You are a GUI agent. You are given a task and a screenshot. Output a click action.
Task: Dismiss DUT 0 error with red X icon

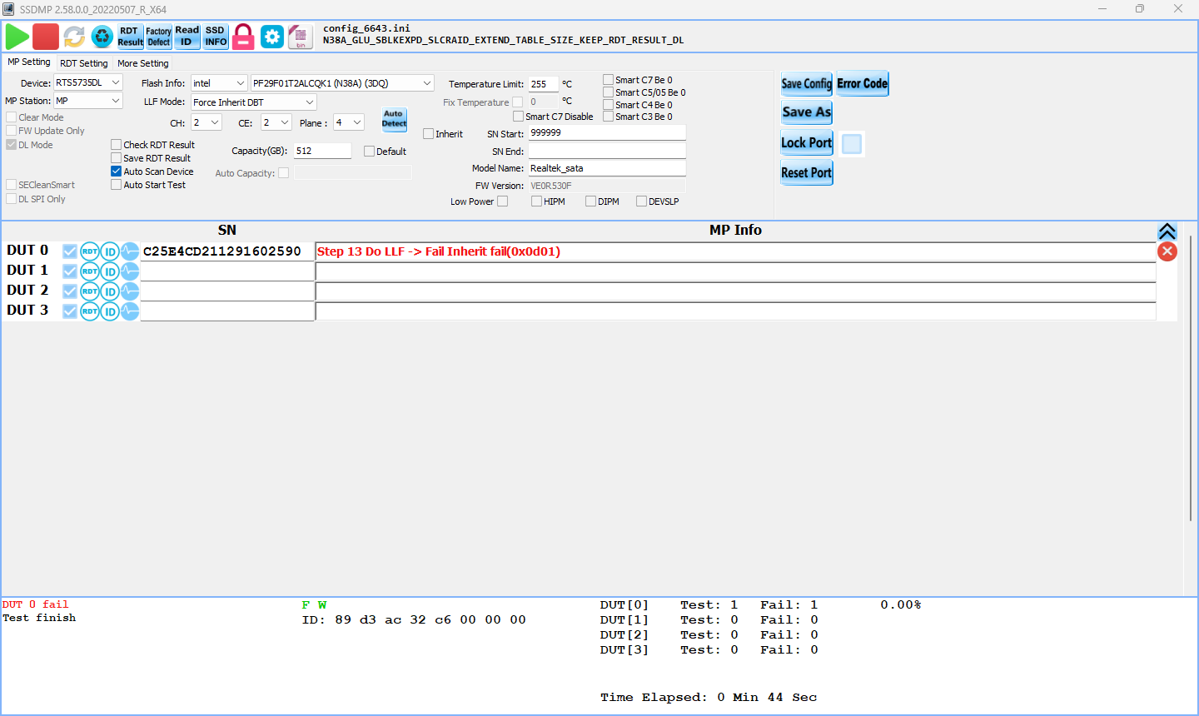(x=1167, y=251)
